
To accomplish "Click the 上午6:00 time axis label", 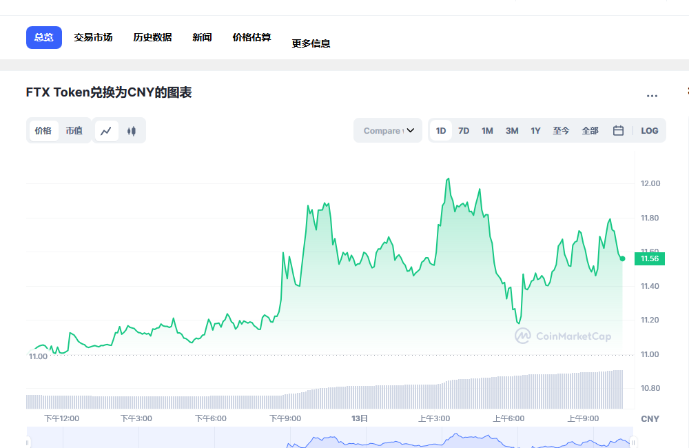I will 508,418.
